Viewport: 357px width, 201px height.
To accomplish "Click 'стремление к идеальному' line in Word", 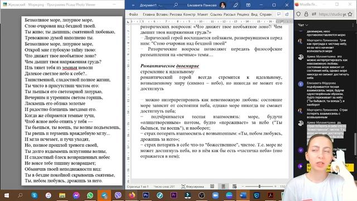I will coord(167,71).
